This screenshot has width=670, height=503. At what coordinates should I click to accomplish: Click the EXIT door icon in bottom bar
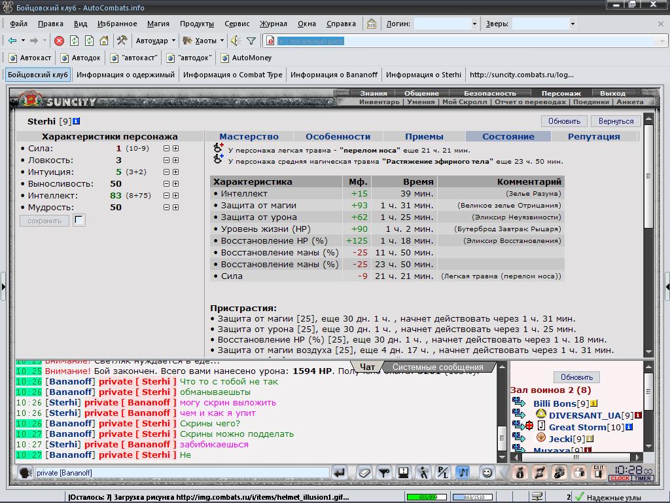click(599, 472)
